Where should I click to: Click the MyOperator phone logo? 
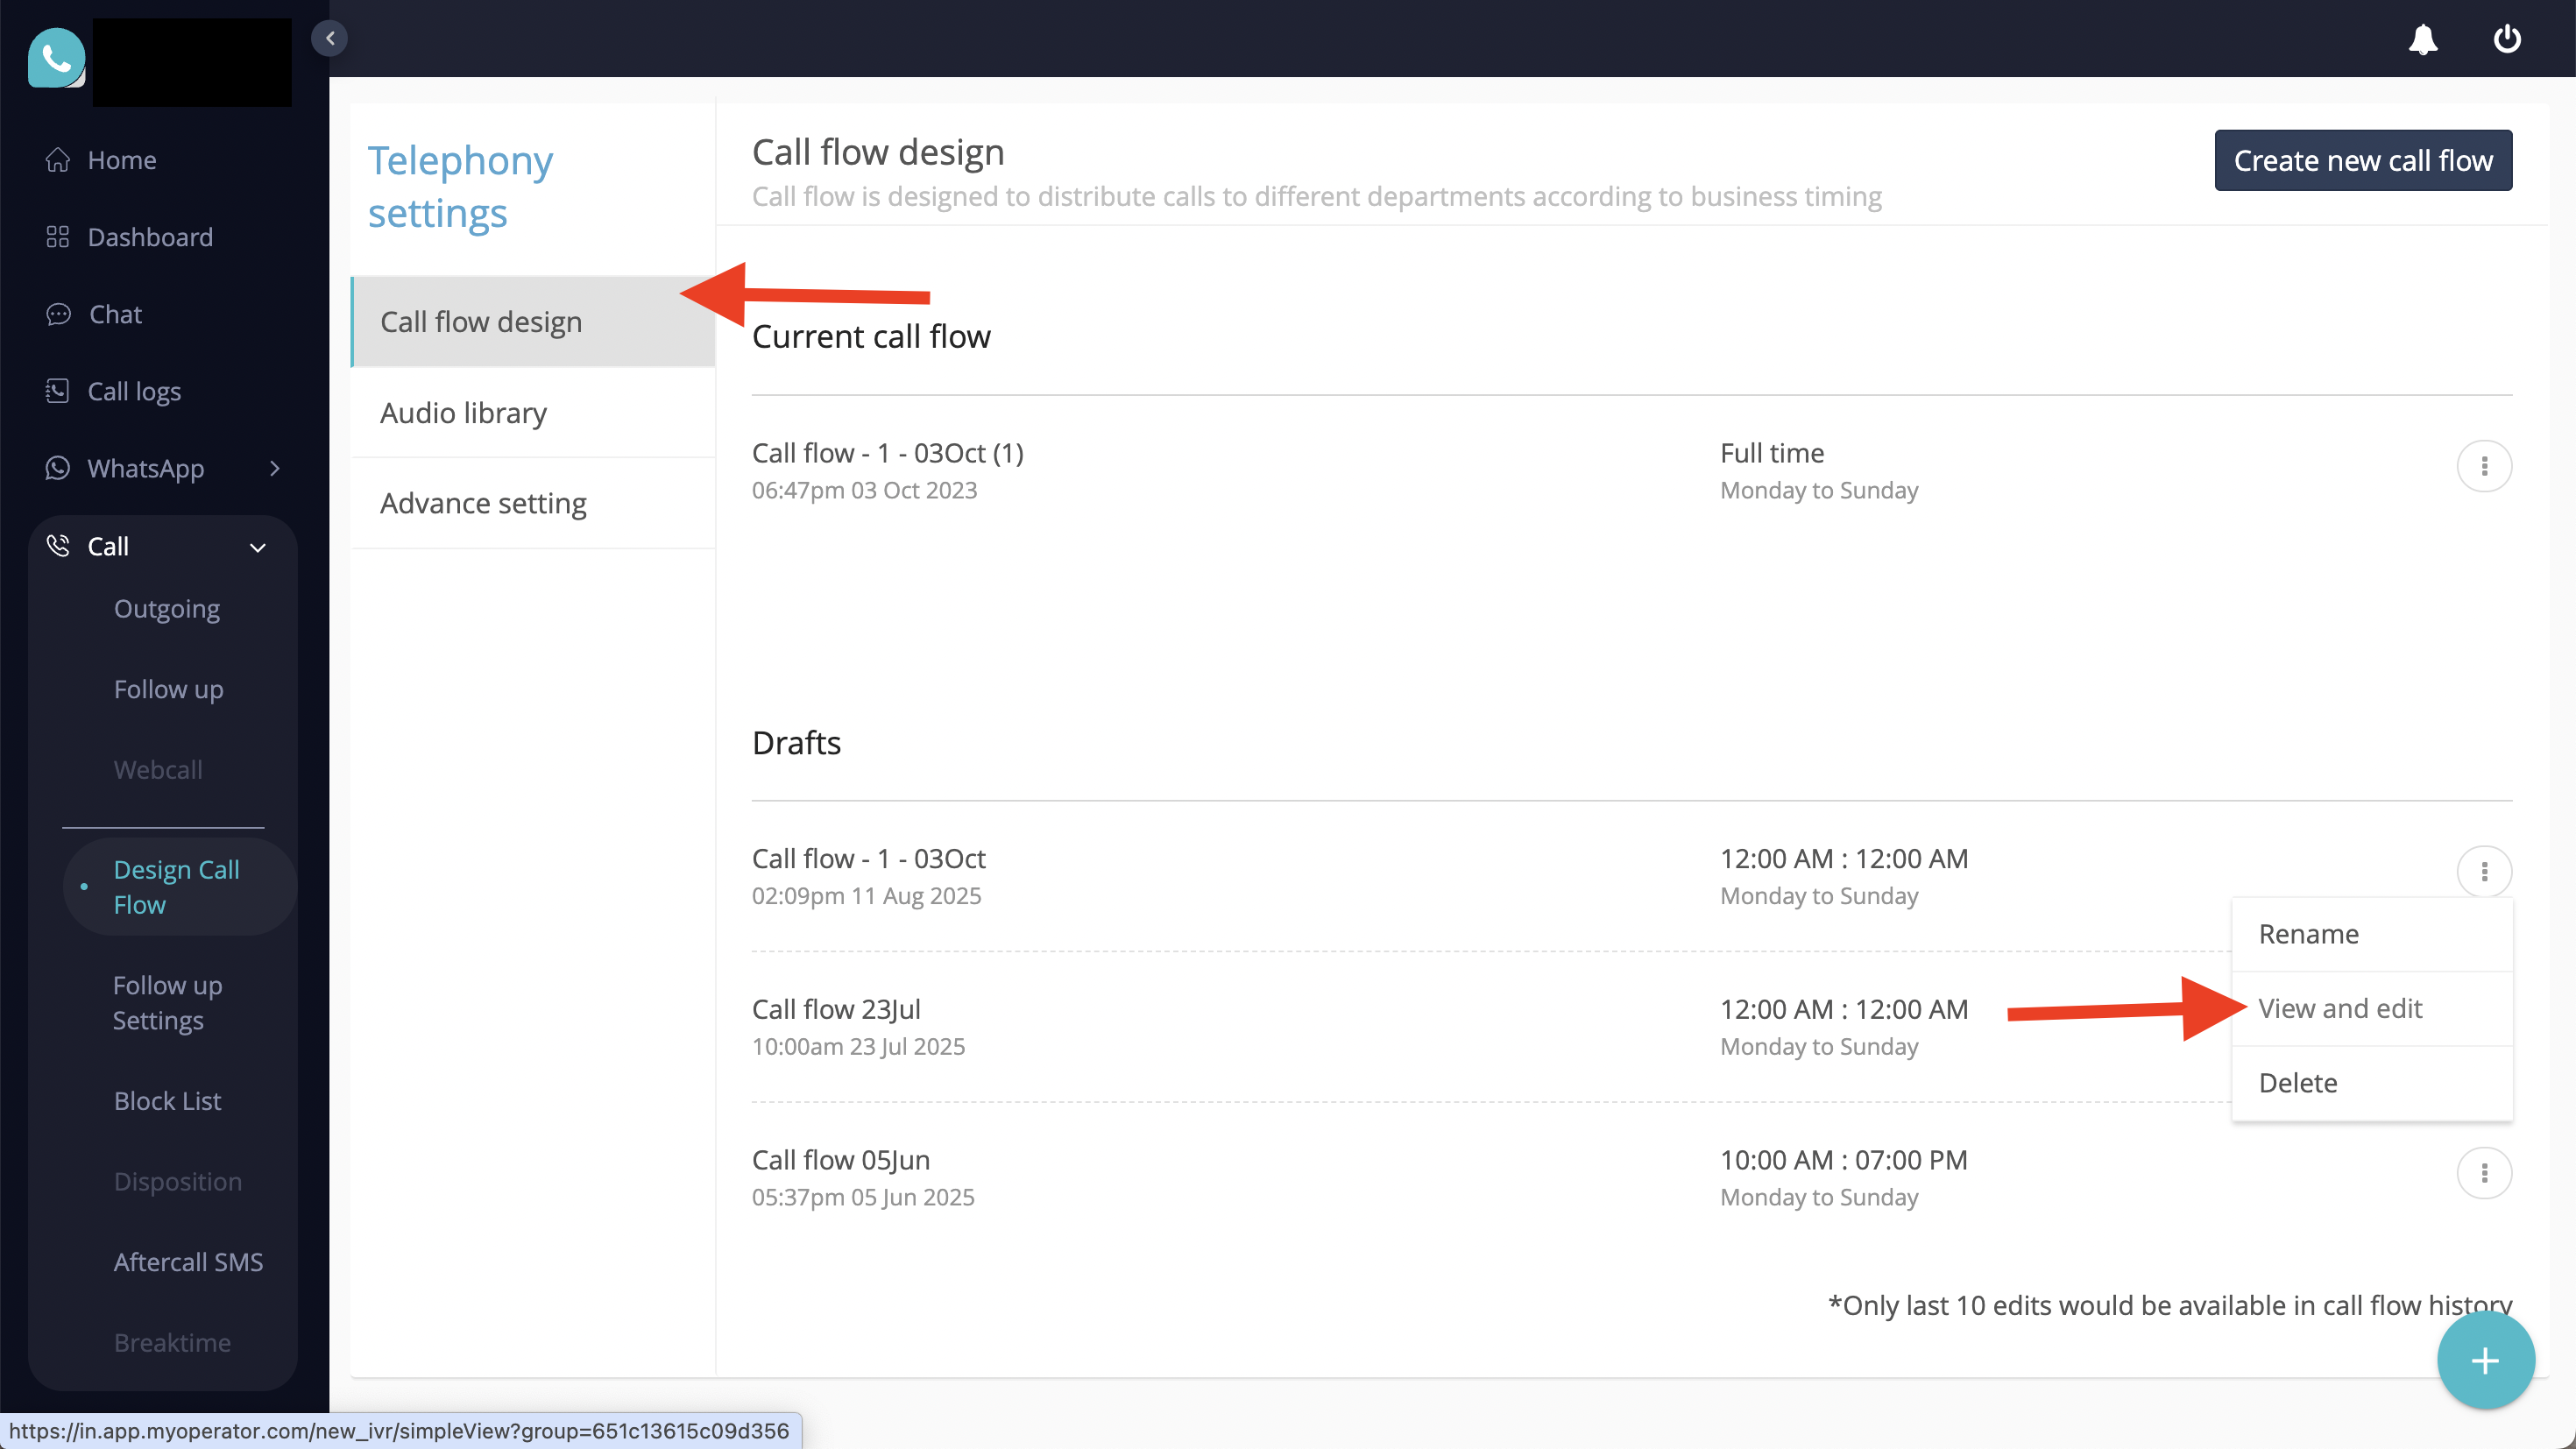point(56,58)
